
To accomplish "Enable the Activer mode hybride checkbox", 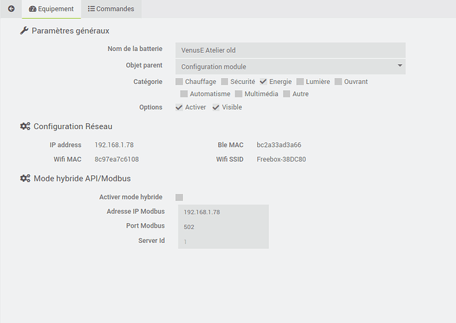I will pyautogui.click(x=179, y=197).
